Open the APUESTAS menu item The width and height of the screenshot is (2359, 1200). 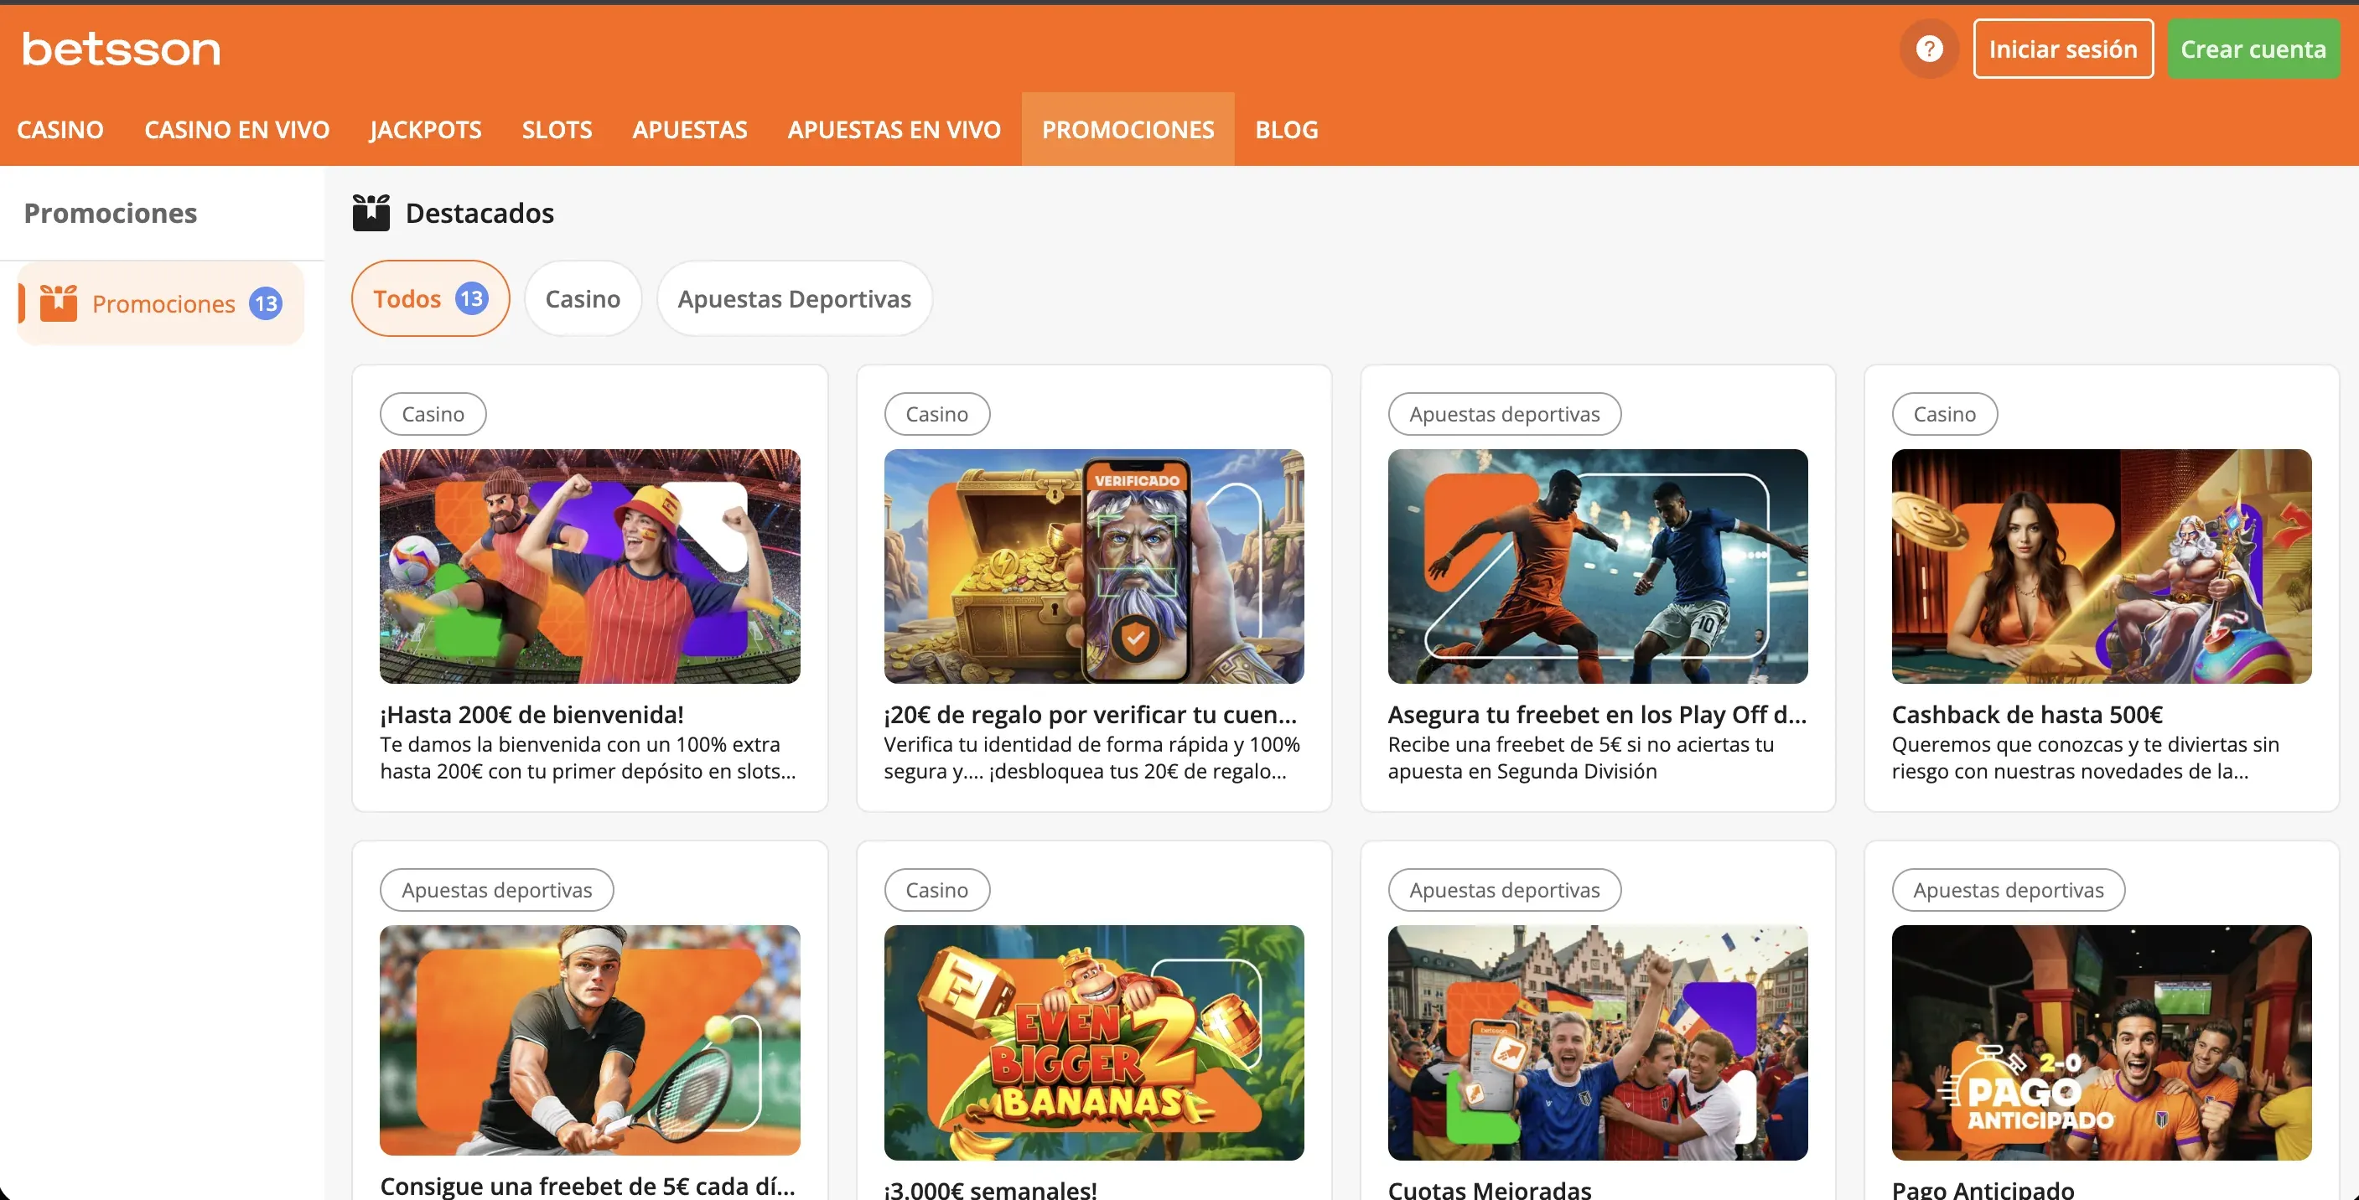pyautogui.click(x=690, y=129)
